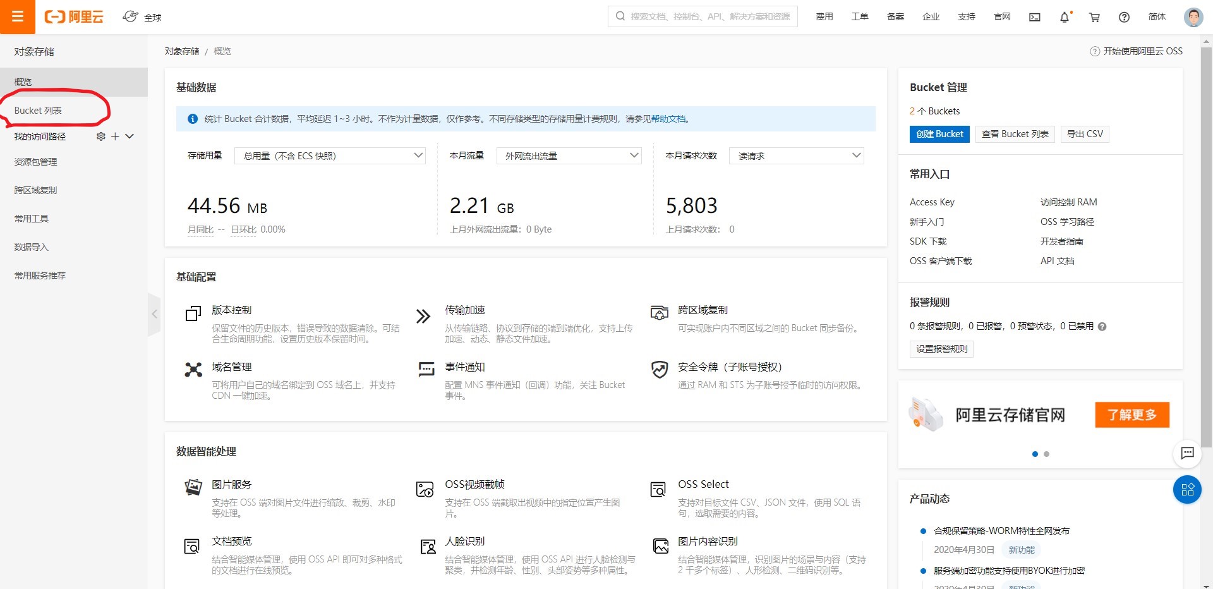Expand 我的访问路径 with the chevron
1213x589 pixels.
(x=130, y=137)
